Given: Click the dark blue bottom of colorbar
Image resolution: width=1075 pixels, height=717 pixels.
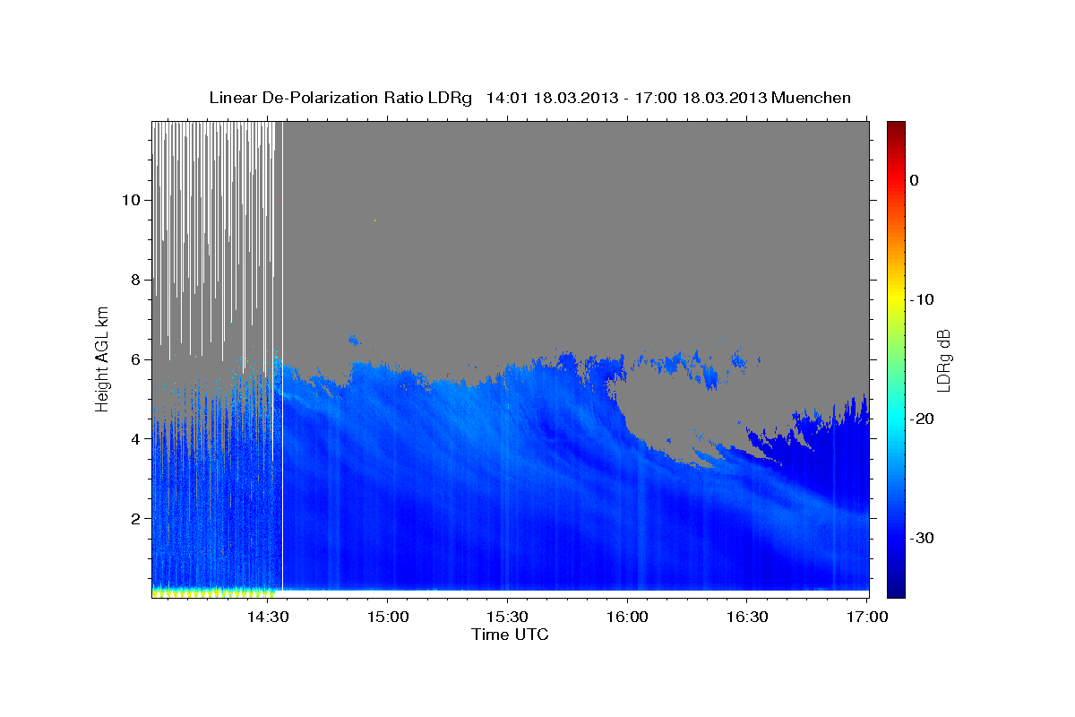Looking at the screenshot, I should point(896,590).
